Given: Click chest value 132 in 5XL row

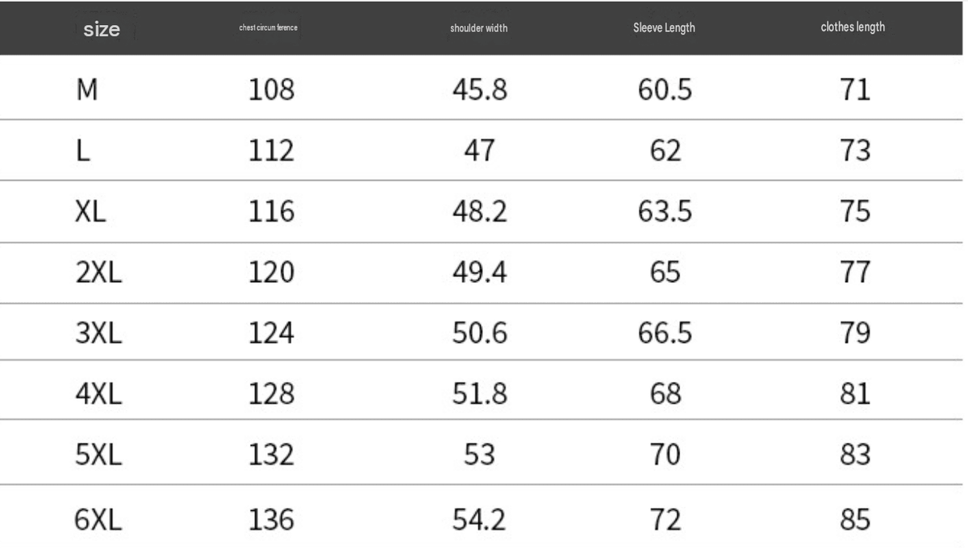Looking at the screenshot, I should (272, 455).
